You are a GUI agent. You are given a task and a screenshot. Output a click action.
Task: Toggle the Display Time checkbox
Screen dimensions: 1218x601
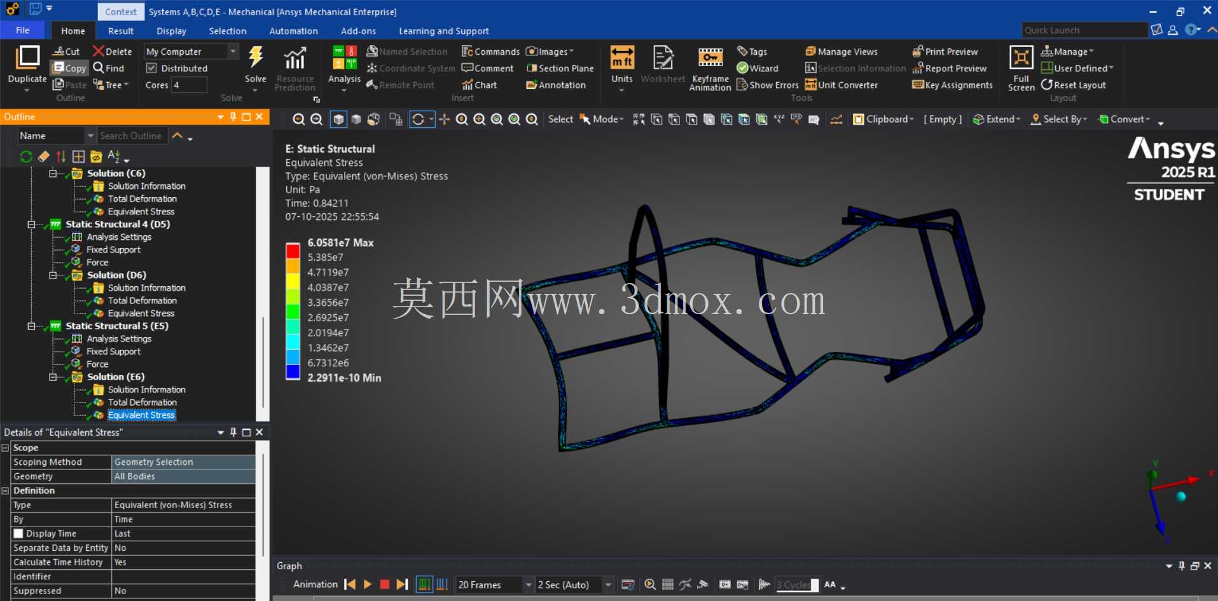[x=18, y=534]
